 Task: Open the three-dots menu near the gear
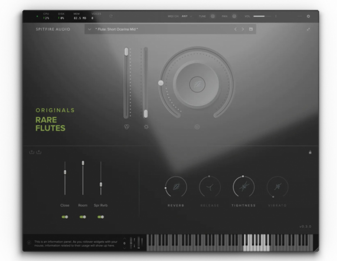click(300, 16)
